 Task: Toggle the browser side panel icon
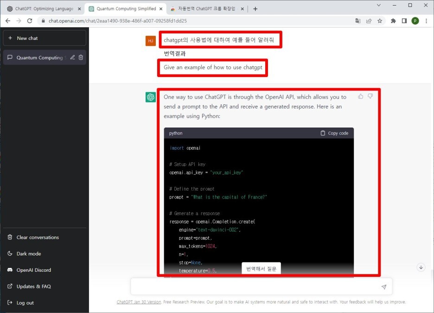(x=404, y=21)
